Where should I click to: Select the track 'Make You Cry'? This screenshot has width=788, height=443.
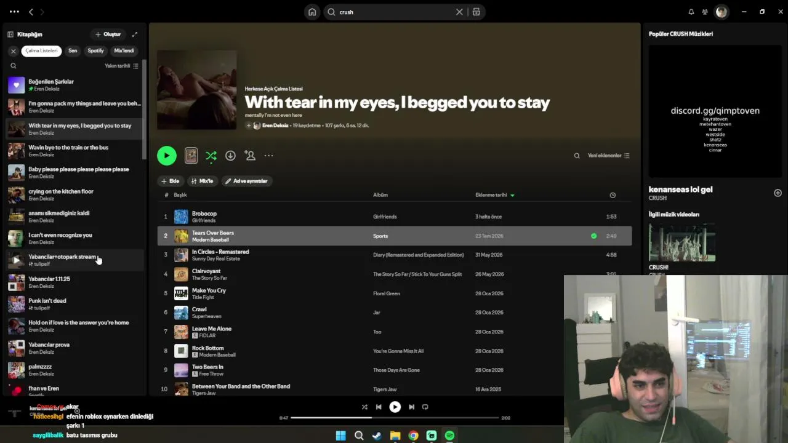209,290
